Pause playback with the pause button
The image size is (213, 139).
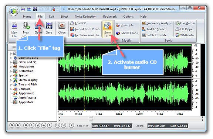pyautogui.click(x=50, y=125)
